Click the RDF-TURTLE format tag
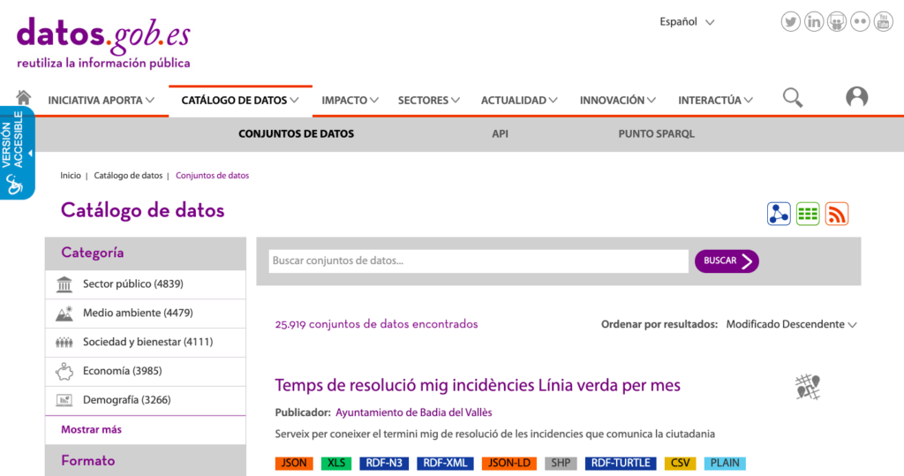This screenshot has height=476, width=904. point(621,463)
